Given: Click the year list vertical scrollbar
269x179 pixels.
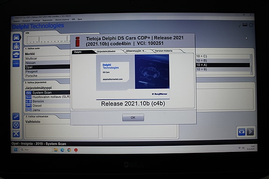Looking at the screenshot, I should (x=251, y=64).
